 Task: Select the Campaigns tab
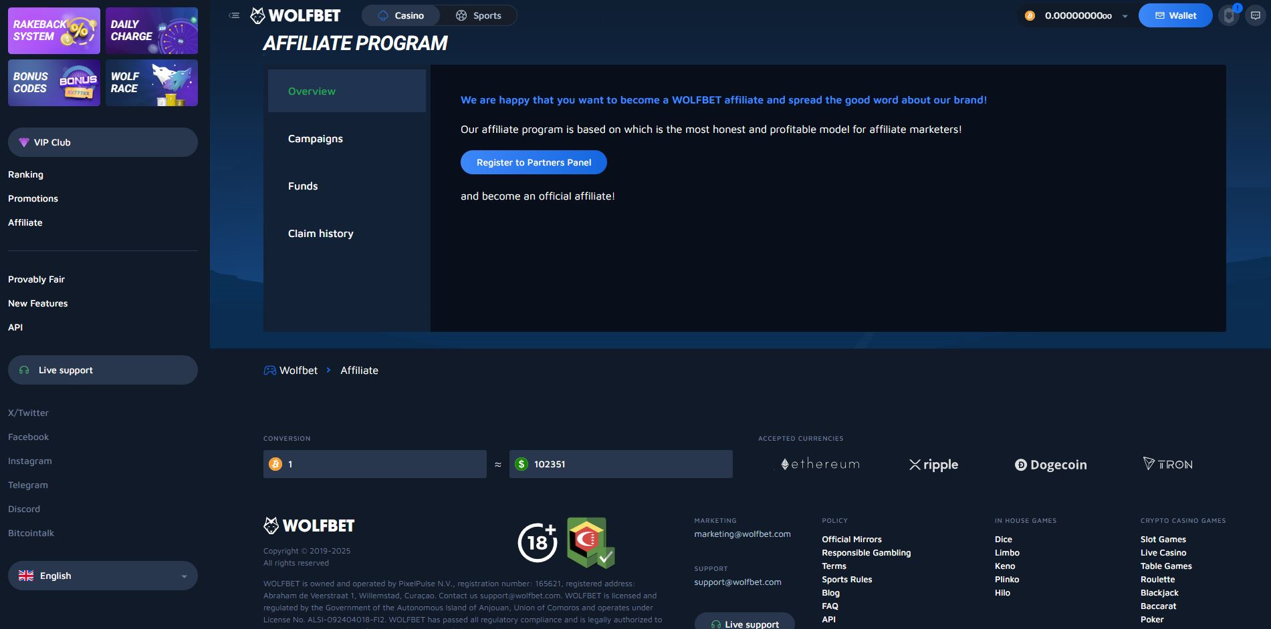pos(316,139)
